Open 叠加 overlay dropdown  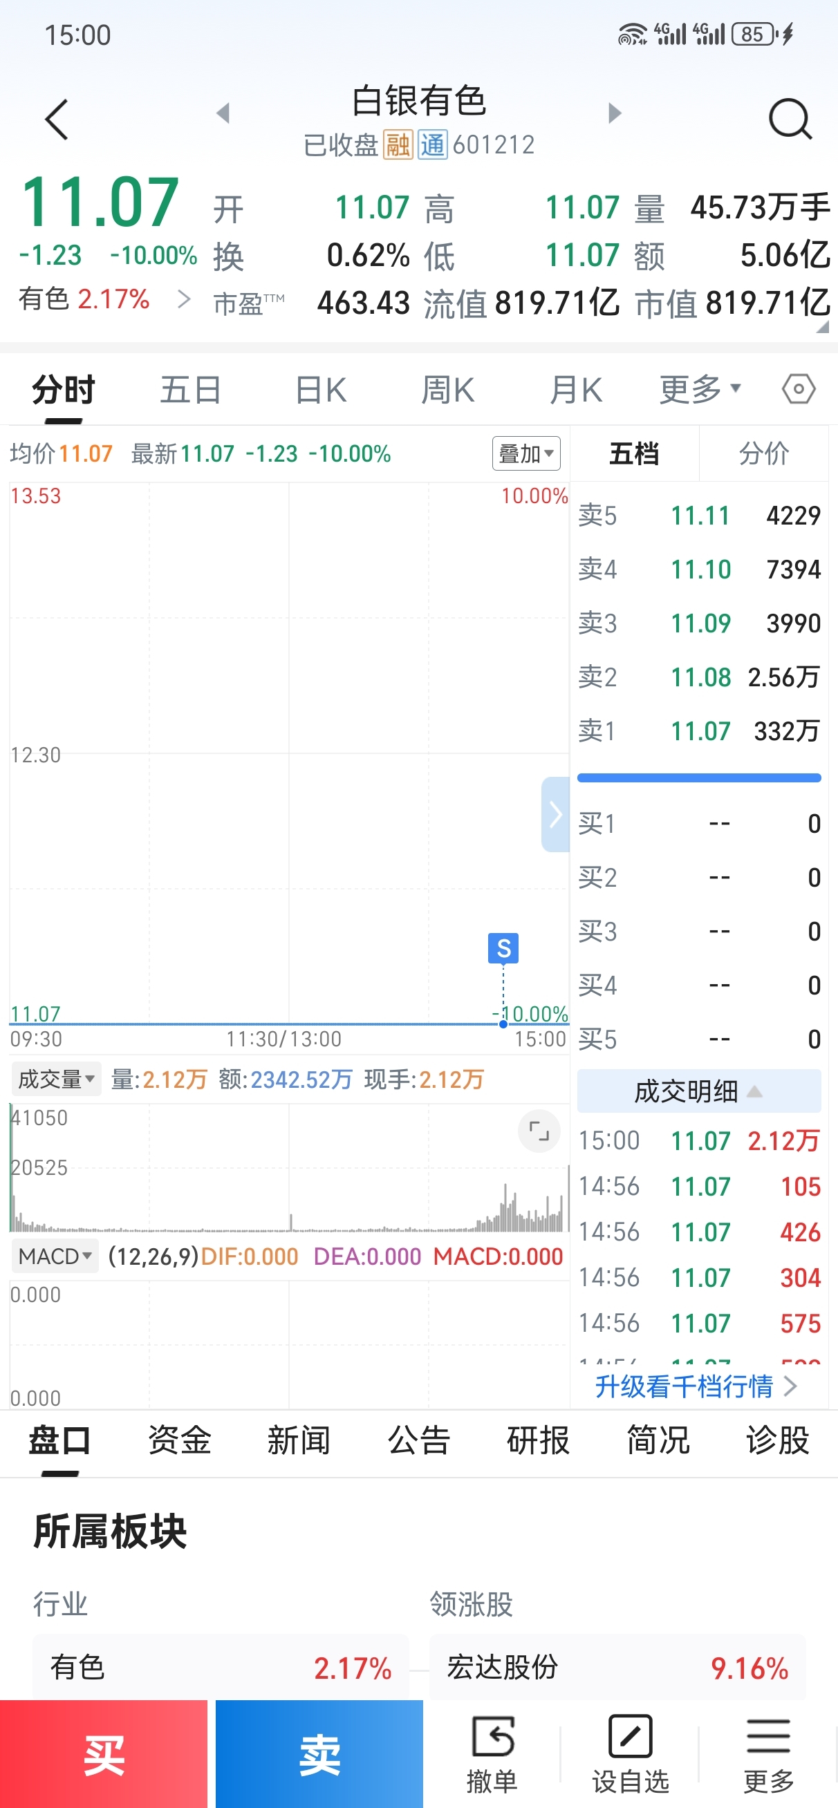click(x=526, y=453)
